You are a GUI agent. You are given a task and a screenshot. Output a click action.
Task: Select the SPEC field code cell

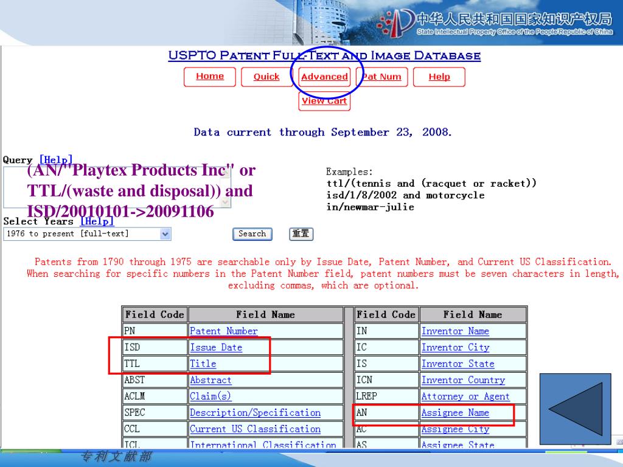[x=155, y=413]
